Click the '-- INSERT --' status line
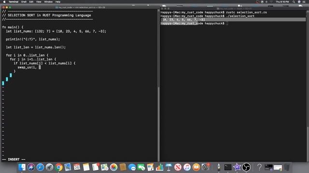Image resolution: width=309 pixels, height=173 pixels. 14,160
